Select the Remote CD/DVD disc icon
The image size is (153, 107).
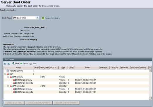pyautogui.click(x=8, y=71)
